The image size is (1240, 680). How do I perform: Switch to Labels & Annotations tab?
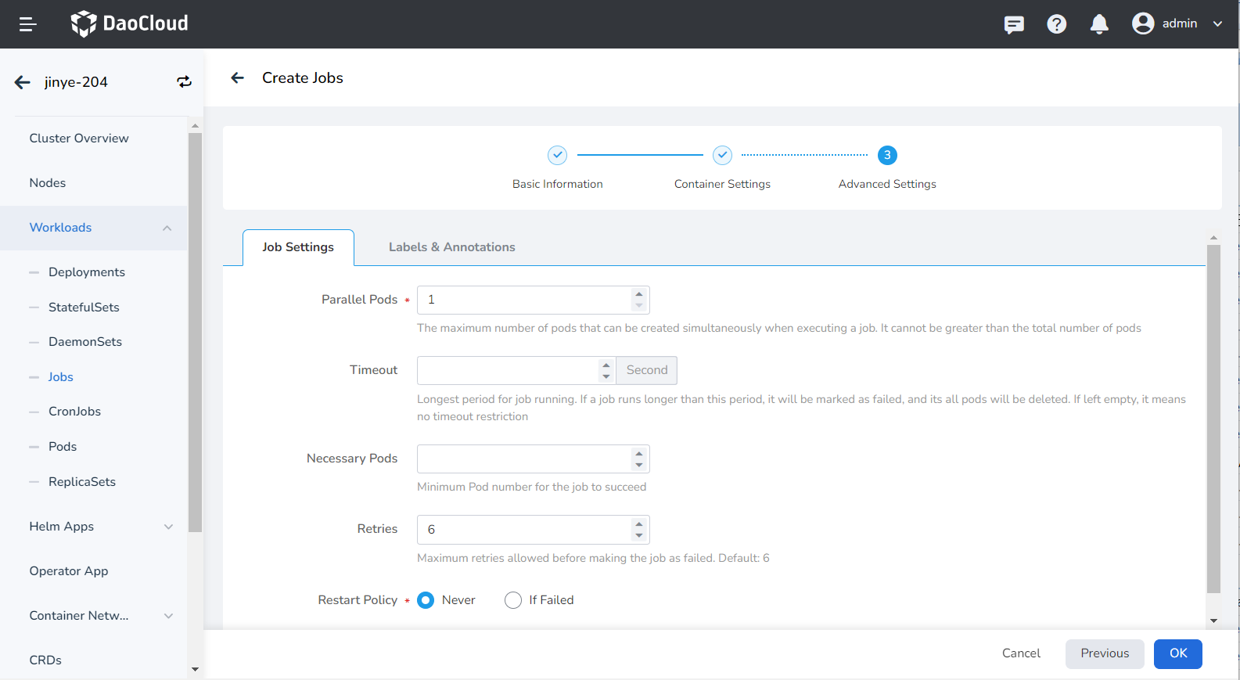point(451,247)
